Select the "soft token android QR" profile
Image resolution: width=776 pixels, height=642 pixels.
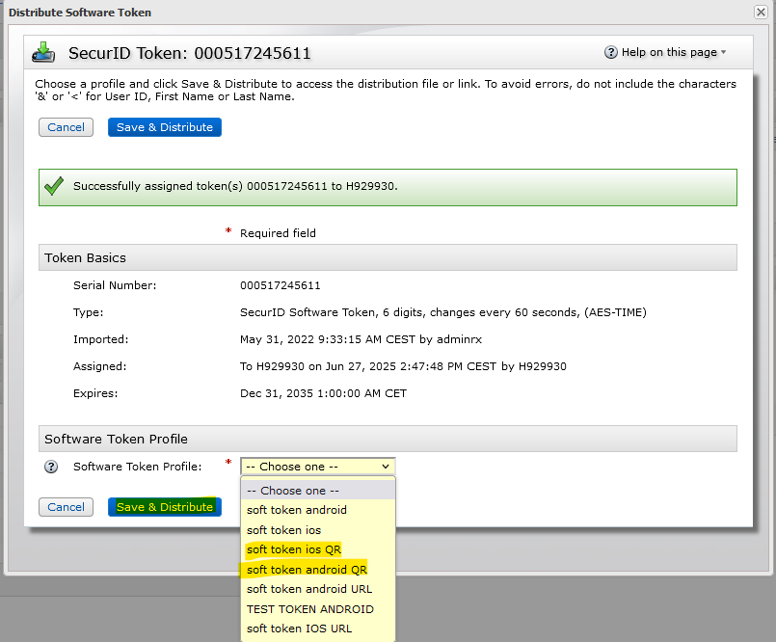(307, 570)
